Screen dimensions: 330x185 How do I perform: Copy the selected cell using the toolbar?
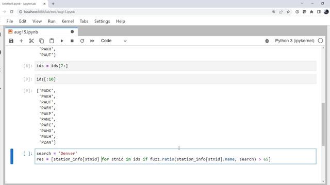[x=41, y=41]
